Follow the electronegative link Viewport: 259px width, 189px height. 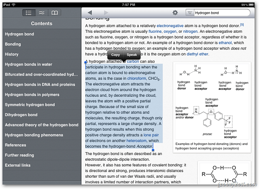(x=170, y=26)
